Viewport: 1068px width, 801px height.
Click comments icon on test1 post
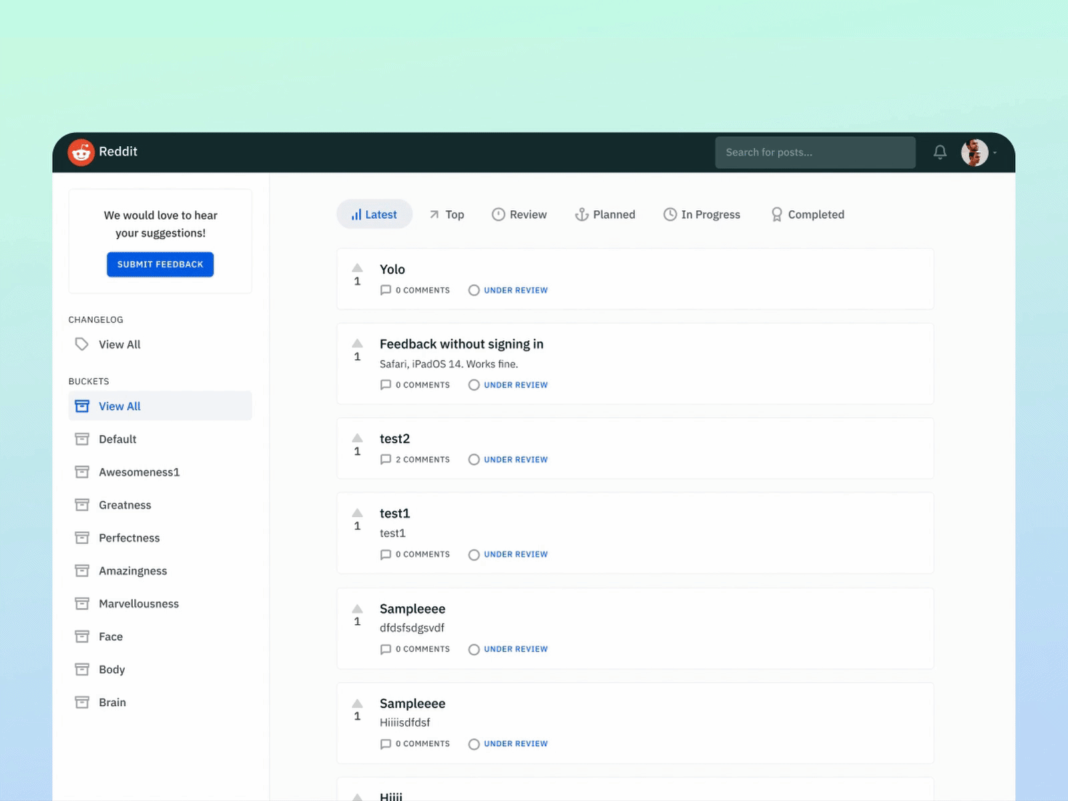click(385, 555)
